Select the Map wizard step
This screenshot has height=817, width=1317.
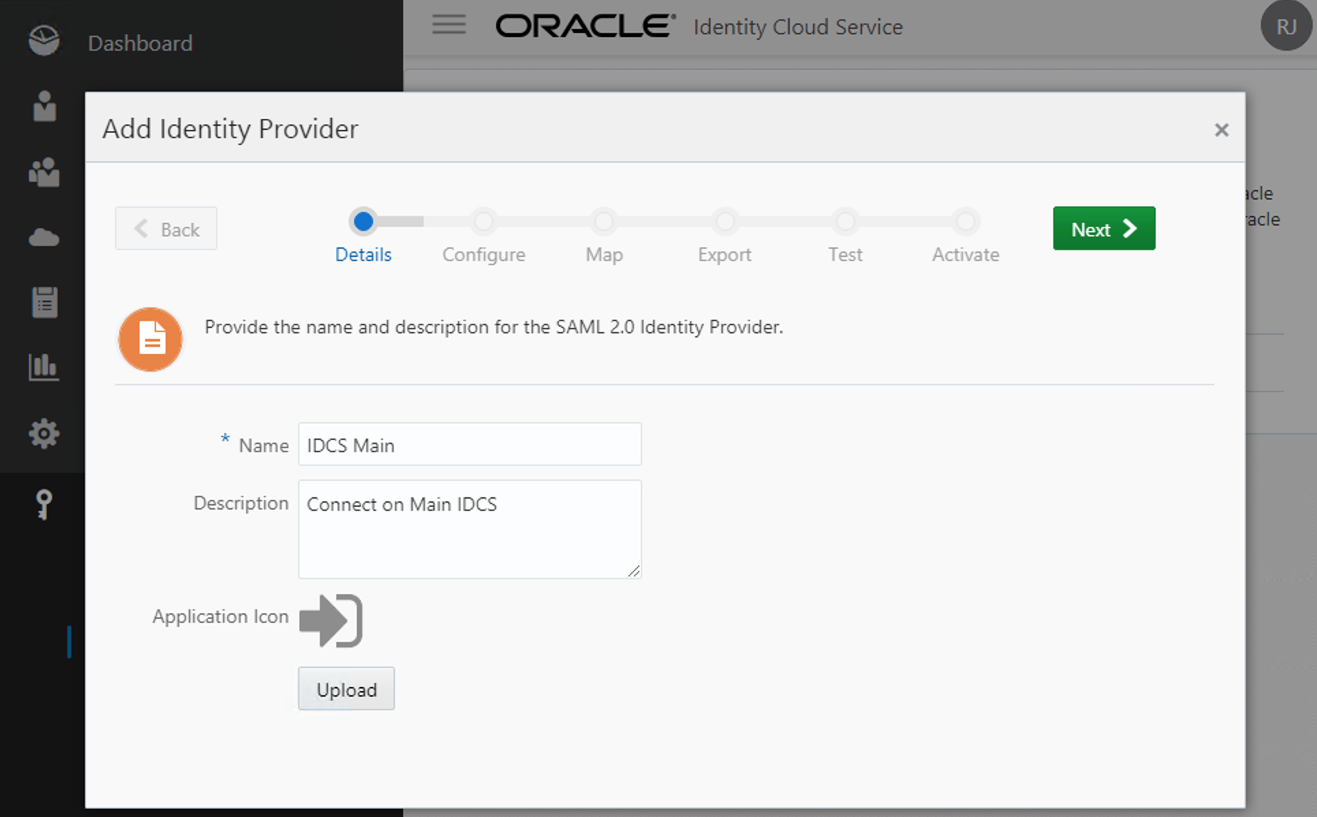(604, 254)
